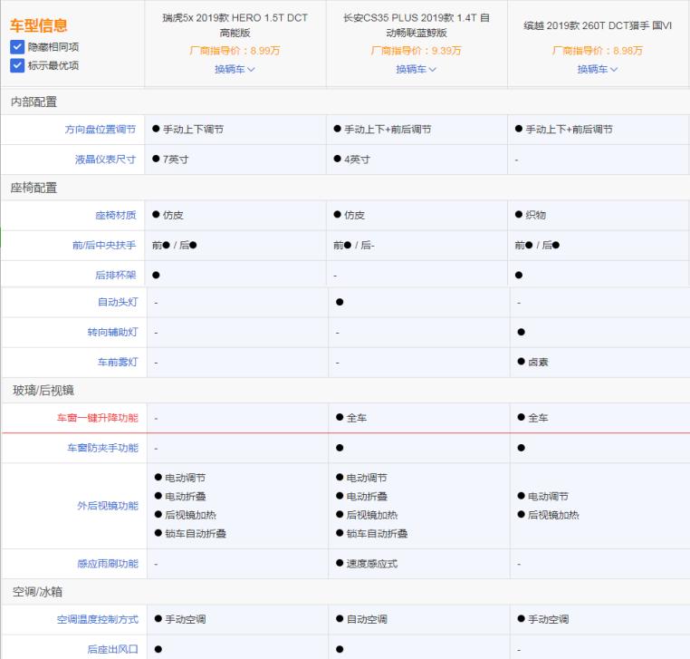Screen dimensions: 690x659
Task: Select the 玻璃/后视镜 section header
Action: 43,391
